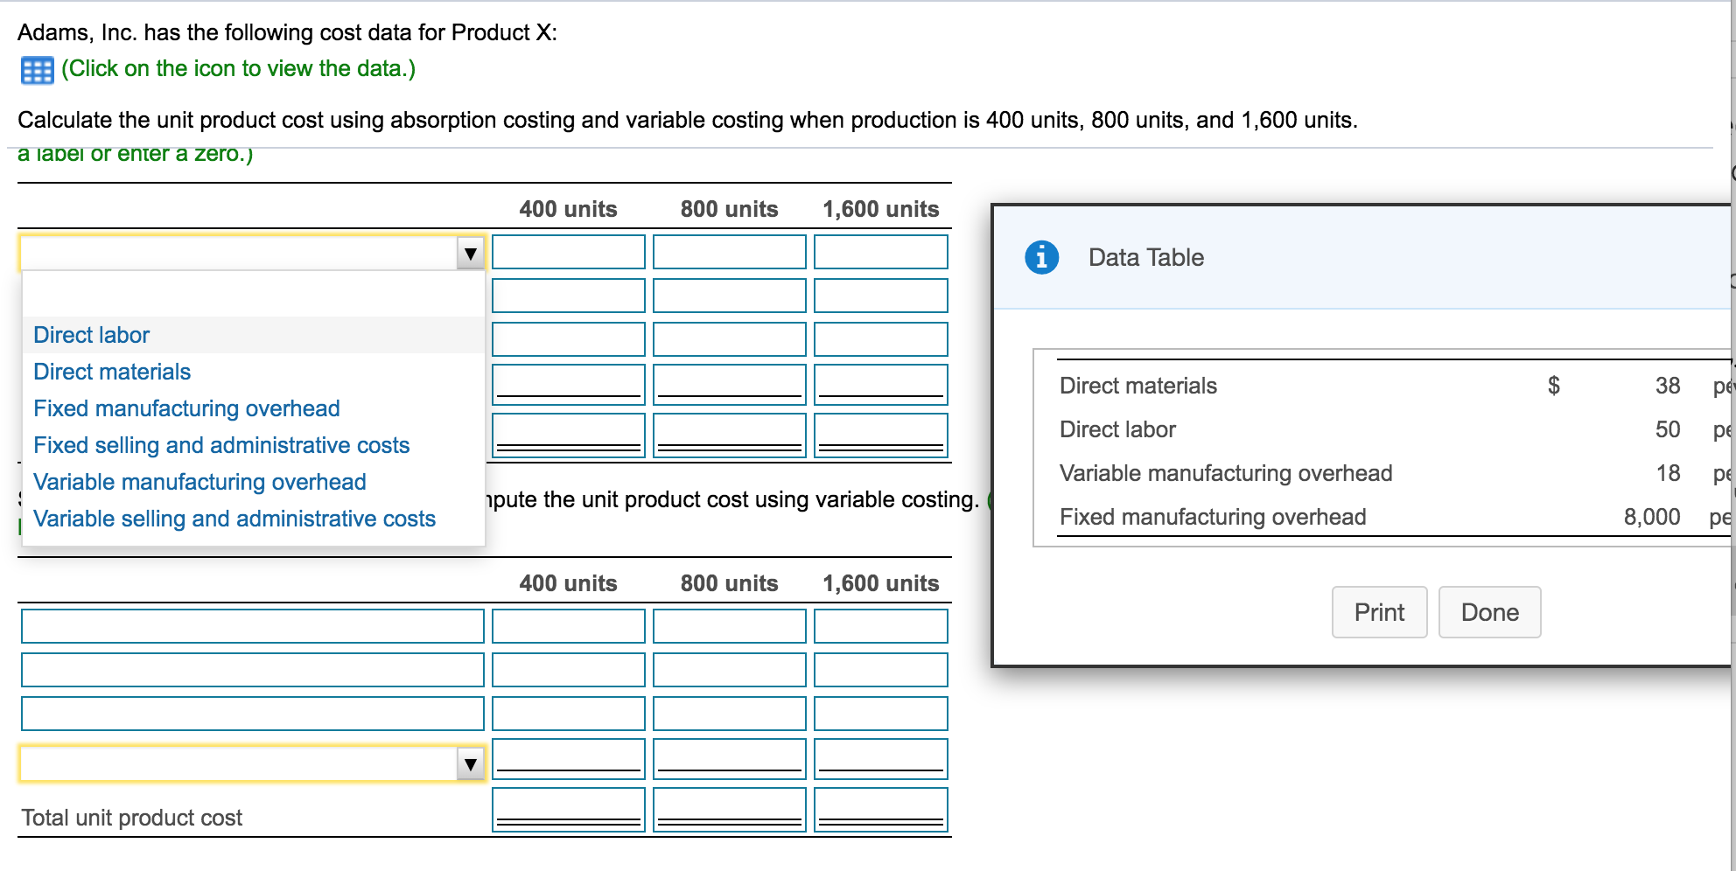Choose Fixed selling and administrative costs
1736x871 pixels.
[x=254, y=445]
